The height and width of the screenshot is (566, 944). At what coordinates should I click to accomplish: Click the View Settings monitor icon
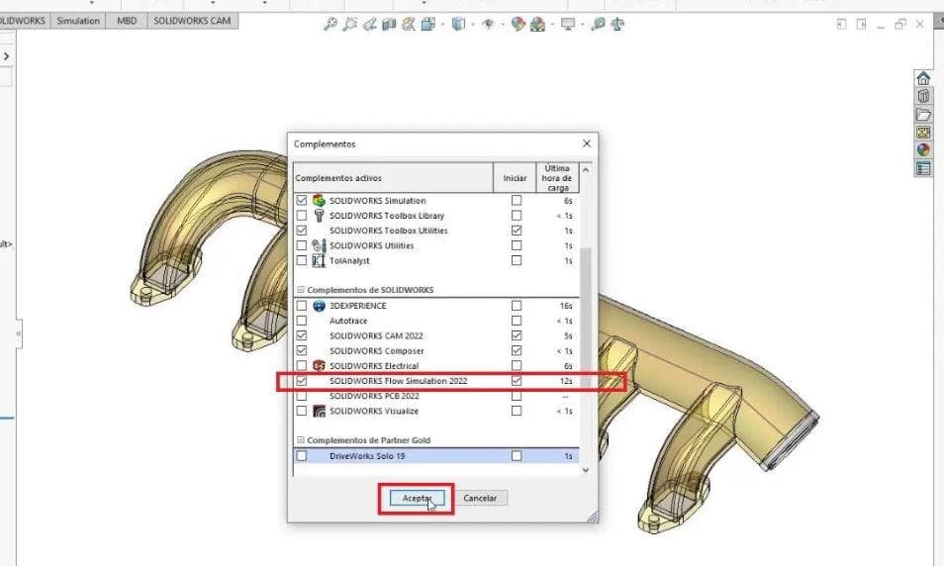pos(568,24)
